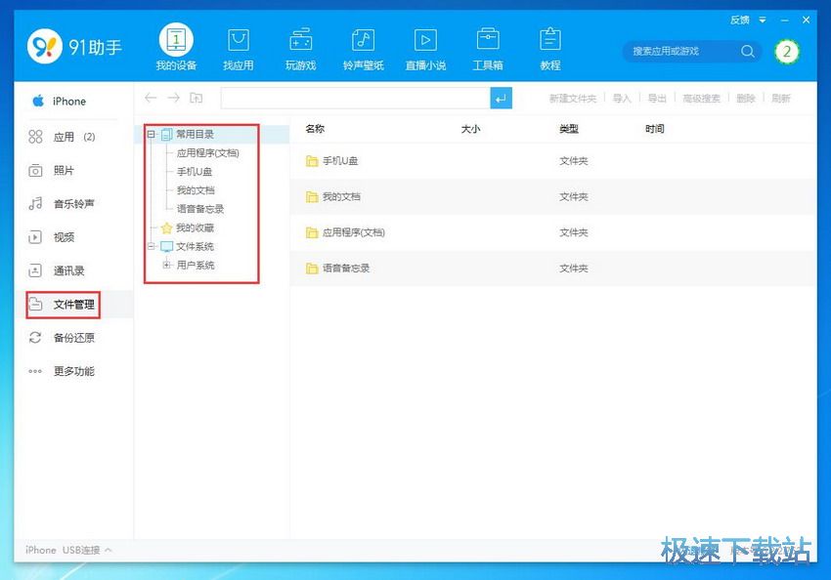Go back with the left arrow
Image resolution: width=831 pixels, height=580 pixels.
pyautogui.click(x=151, y=98)
